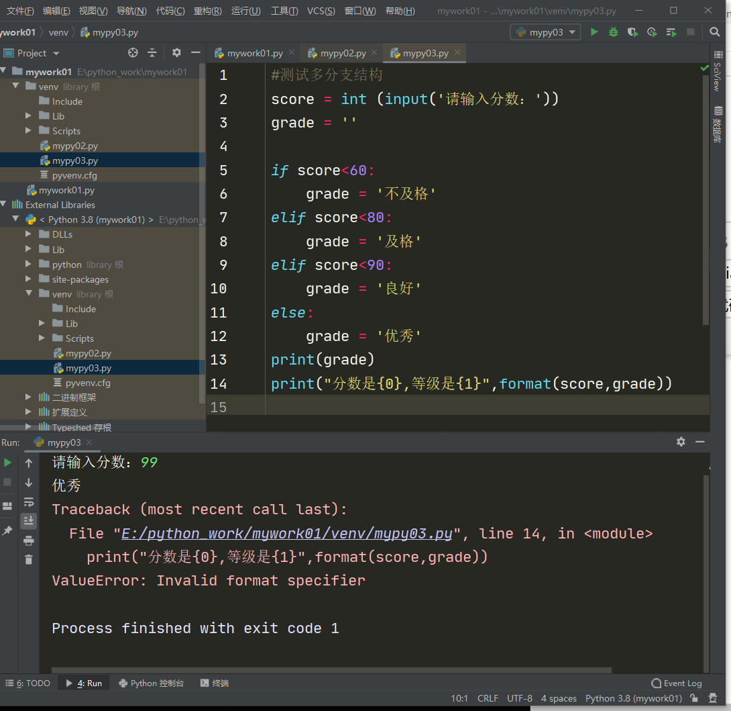Open the 编辑(E) menu
731x711 pixels.
click(x=56, y=11)
